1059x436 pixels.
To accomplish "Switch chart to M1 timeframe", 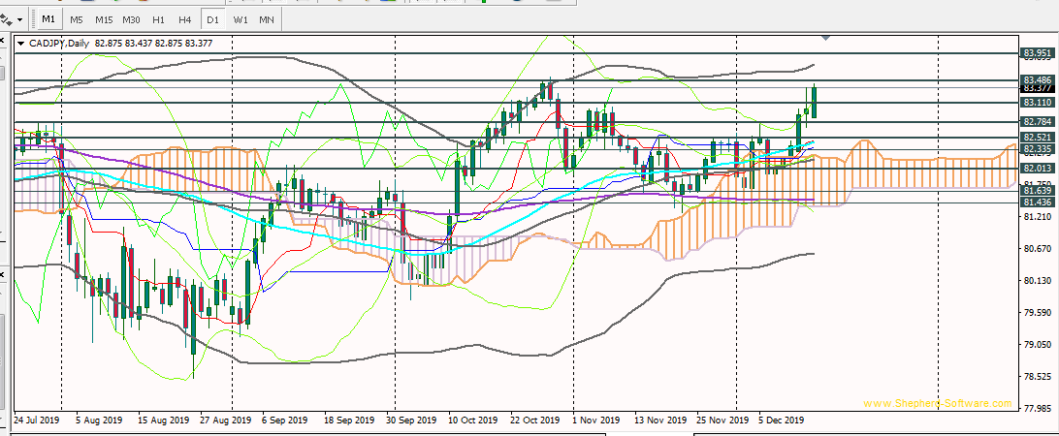I will pos(48,19).
